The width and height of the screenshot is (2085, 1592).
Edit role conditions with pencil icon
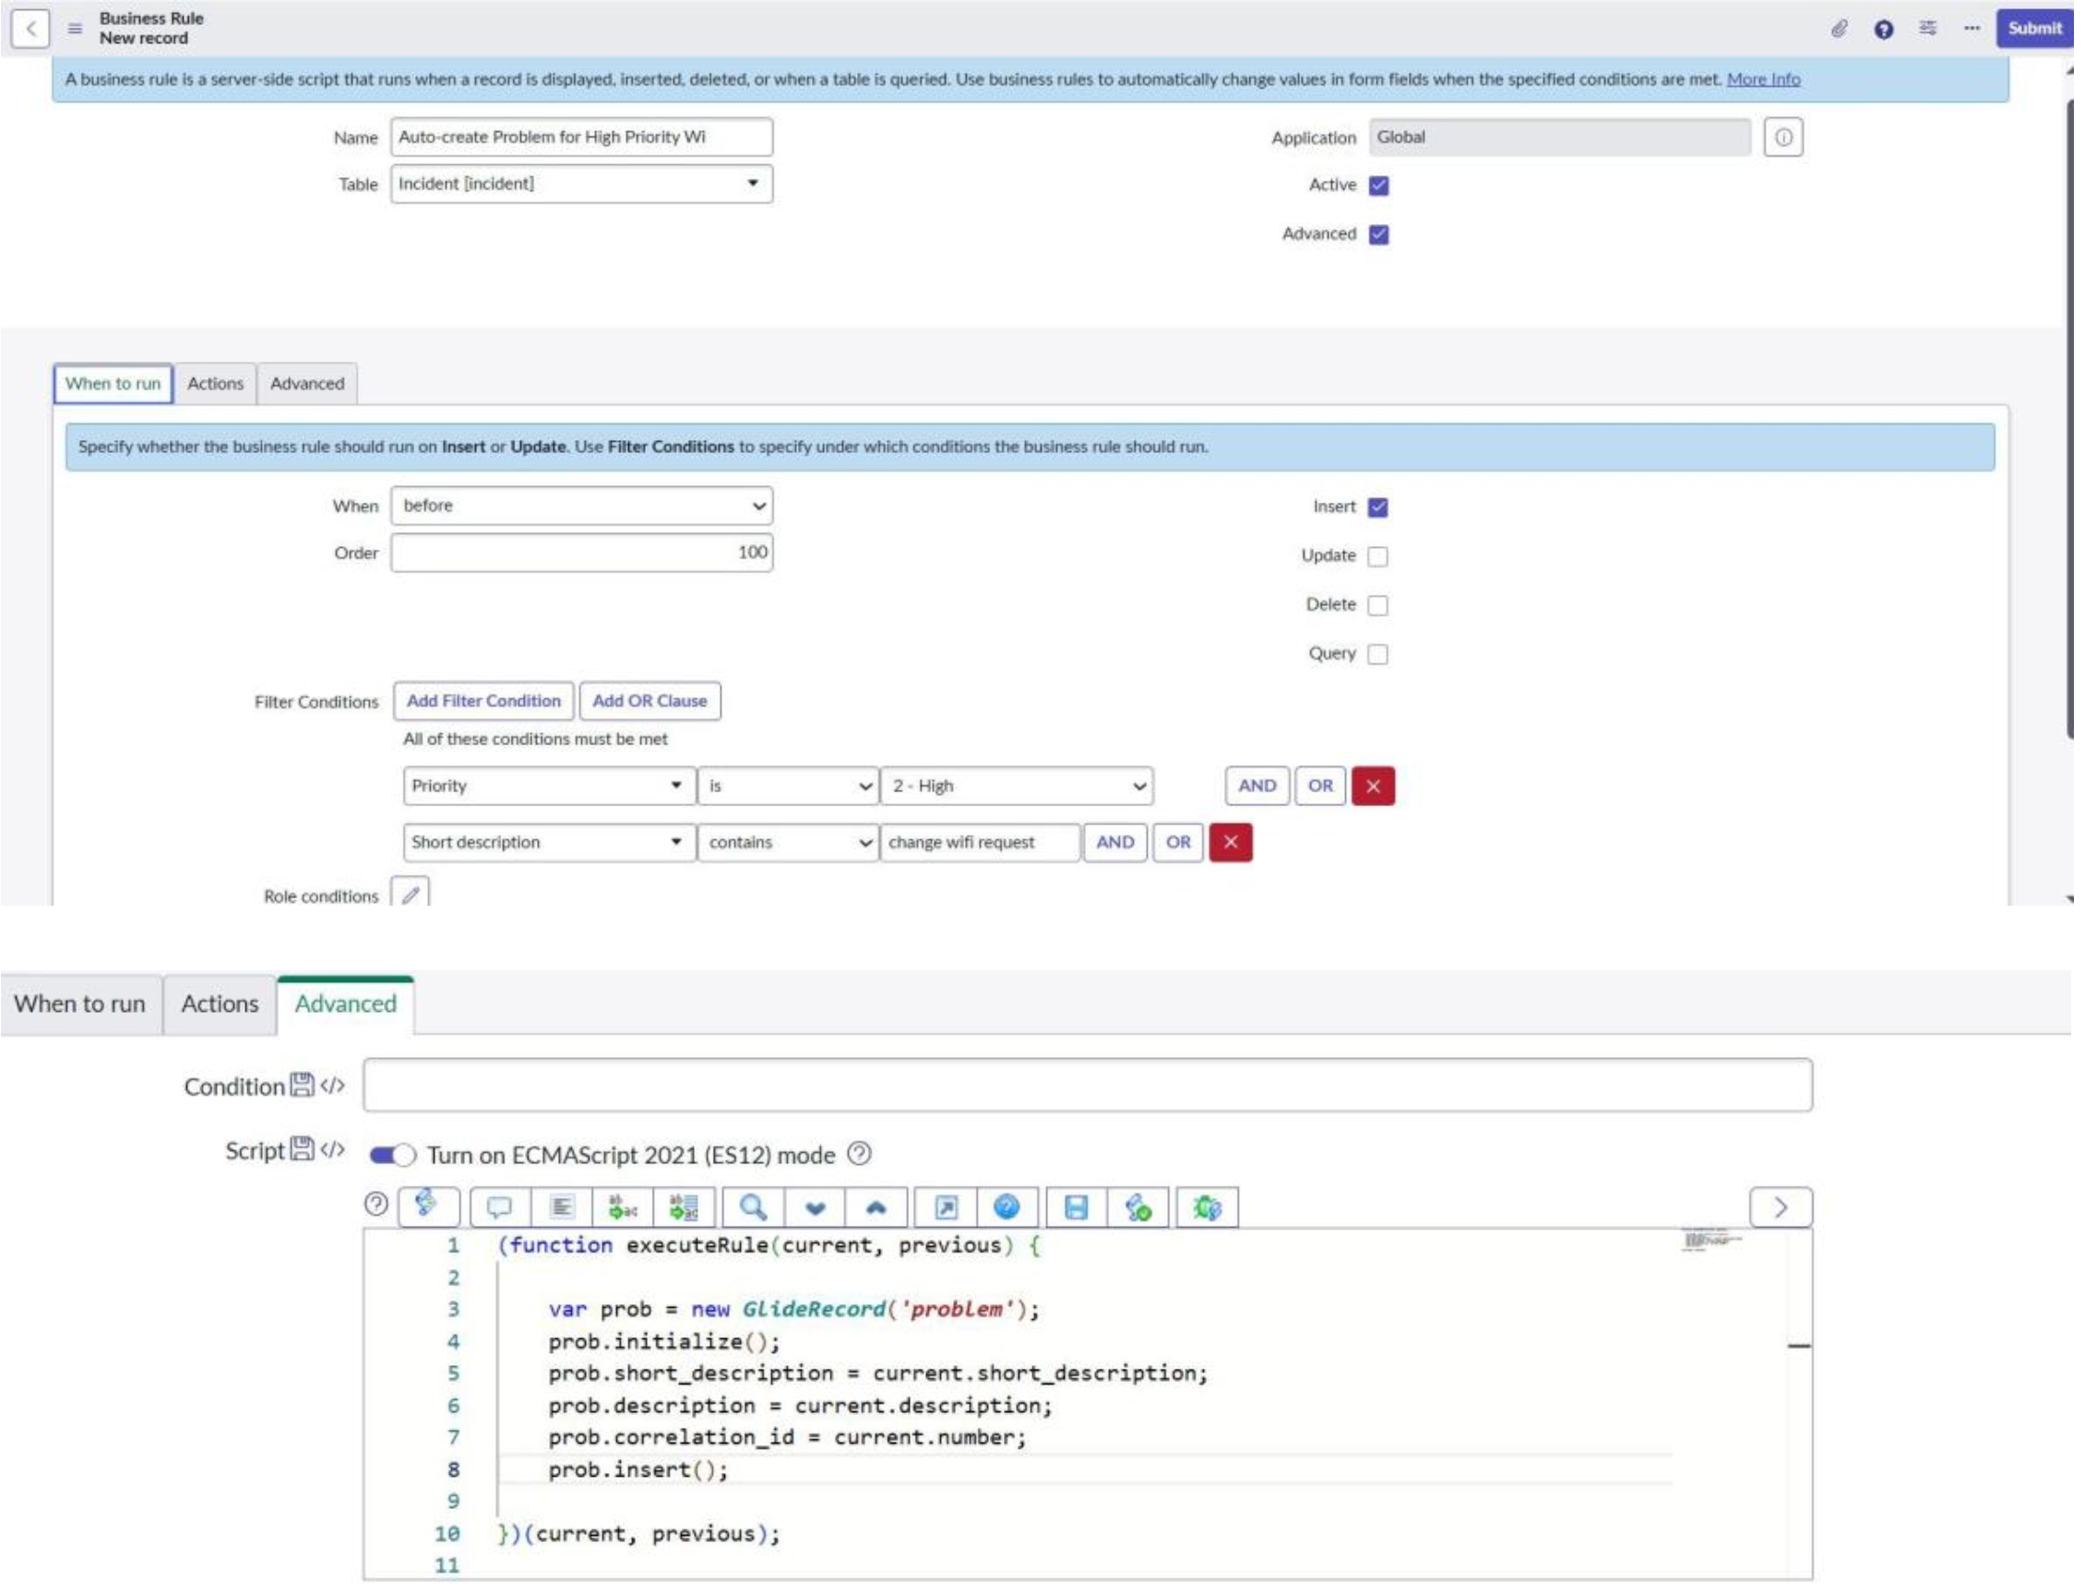(x=410, y=895)
